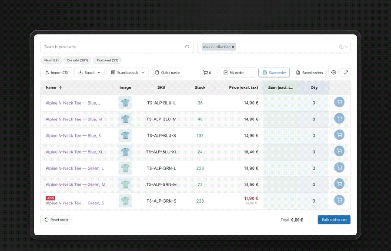Add Alpine V-Neck Tee Blue XL to cart
The width and height of the screenshot is (391, 251).
339,151
